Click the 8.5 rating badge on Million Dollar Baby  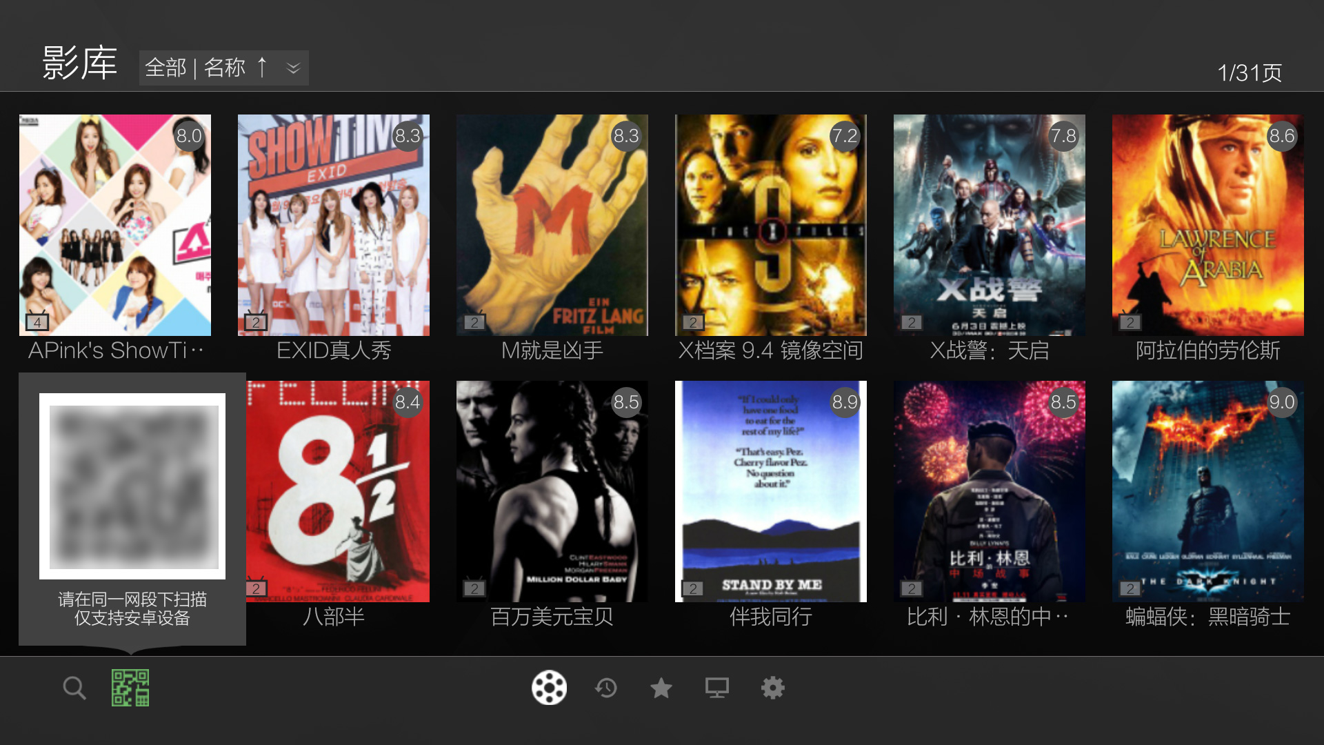coord(626,402)
